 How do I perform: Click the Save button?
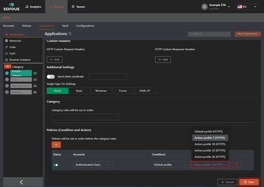pos(249,182)
